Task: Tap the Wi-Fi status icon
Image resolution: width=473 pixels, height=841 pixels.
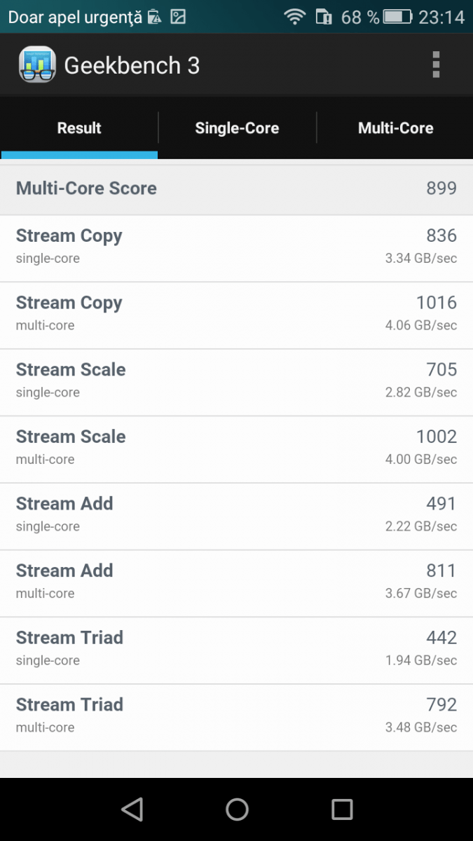Action: [295, 17]
